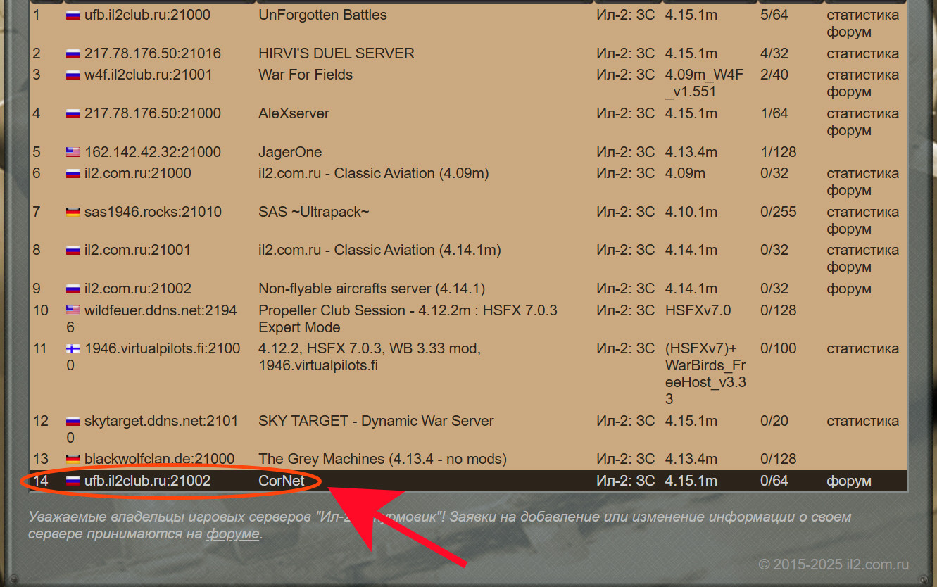Select the 'Propeller Club Session' server name

(408, 319)
